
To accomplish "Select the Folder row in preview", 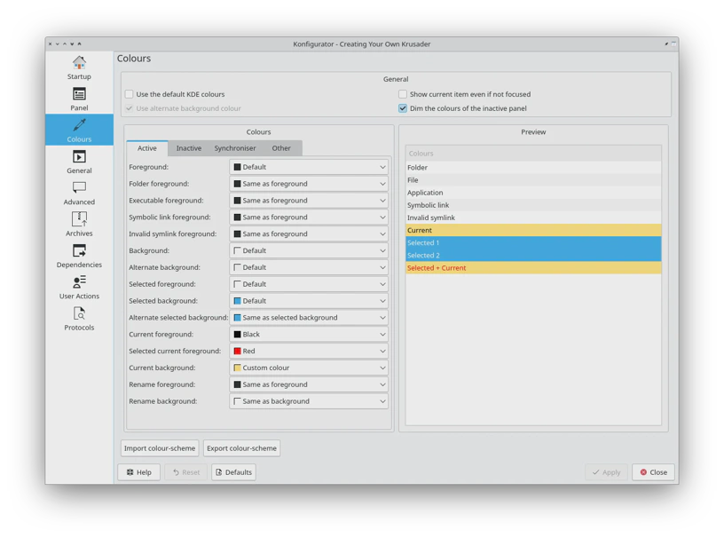I will (x=533, y=167).
